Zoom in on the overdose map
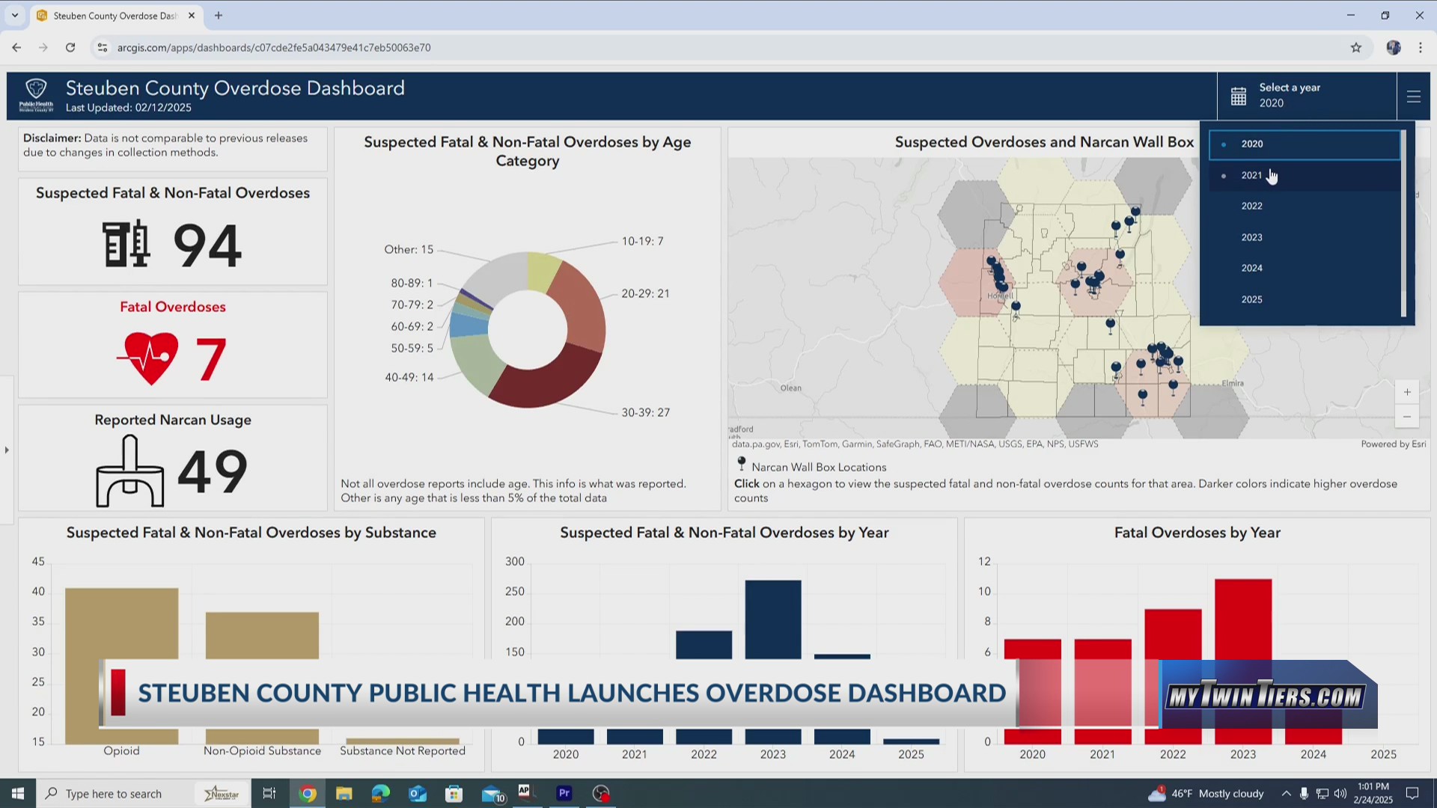This screenshot has height=808, width=1437. pos(1406,391)
